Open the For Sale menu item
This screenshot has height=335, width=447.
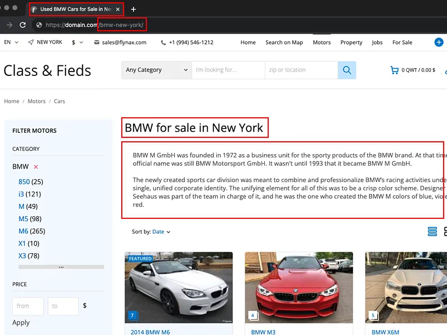402,42
